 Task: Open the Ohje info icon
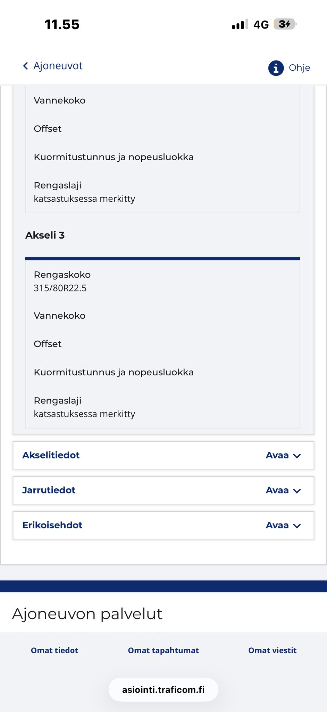(x=276, y=68)
